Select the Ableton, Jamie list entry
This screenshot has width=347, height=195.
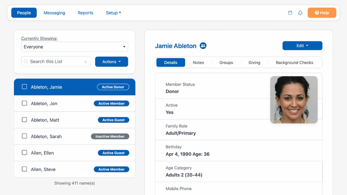coord(75,87)
